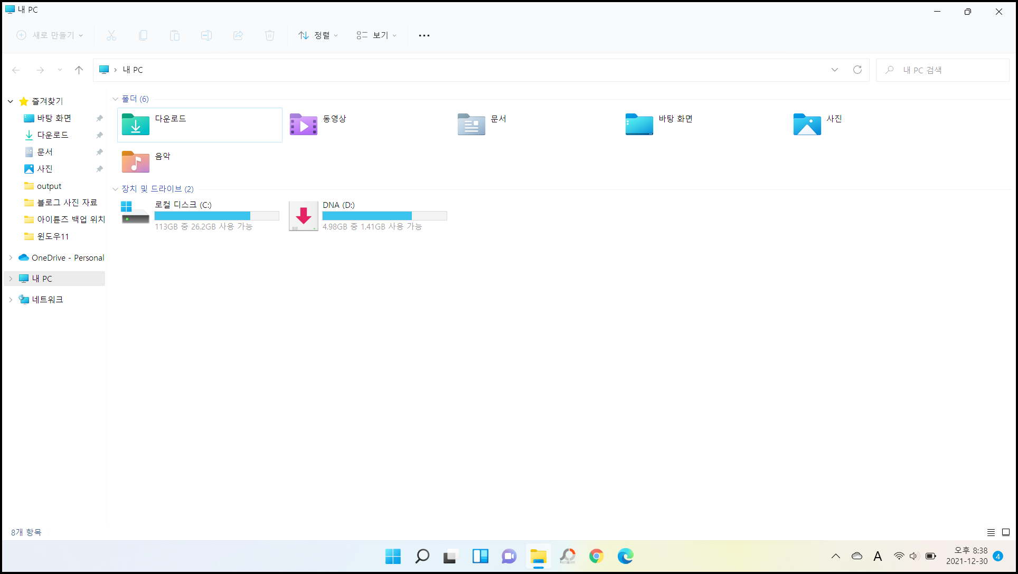Viewport: 1018px width, 574px height.
Task: Open 블로그 사진 자료 folder in sidebar
Action: (x=67, y=203)
